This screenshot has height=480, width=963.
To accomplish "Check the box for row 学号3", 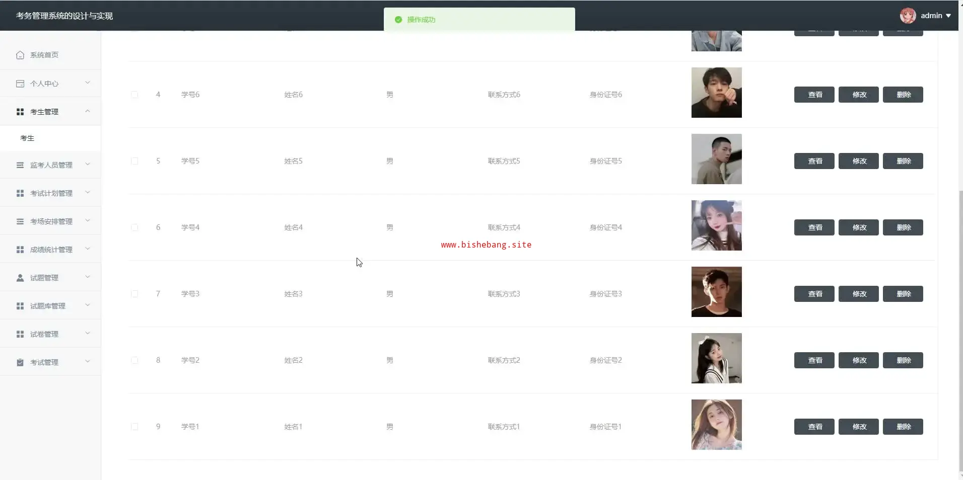I will click(x=134, y=294).
